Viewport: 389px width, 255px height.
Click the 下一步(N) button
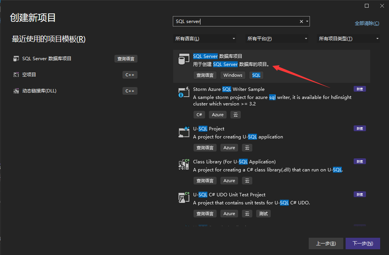click(363, 243)
